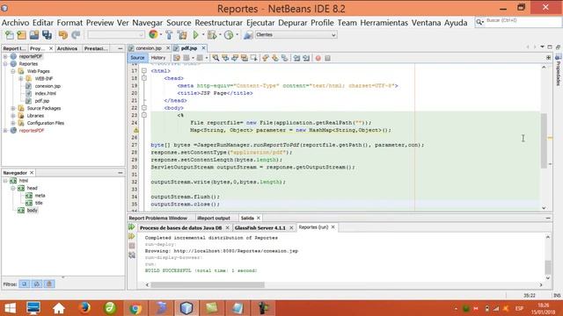Expand the Configuration Files node
563x316 pixels.
click(x=13, y=123)
